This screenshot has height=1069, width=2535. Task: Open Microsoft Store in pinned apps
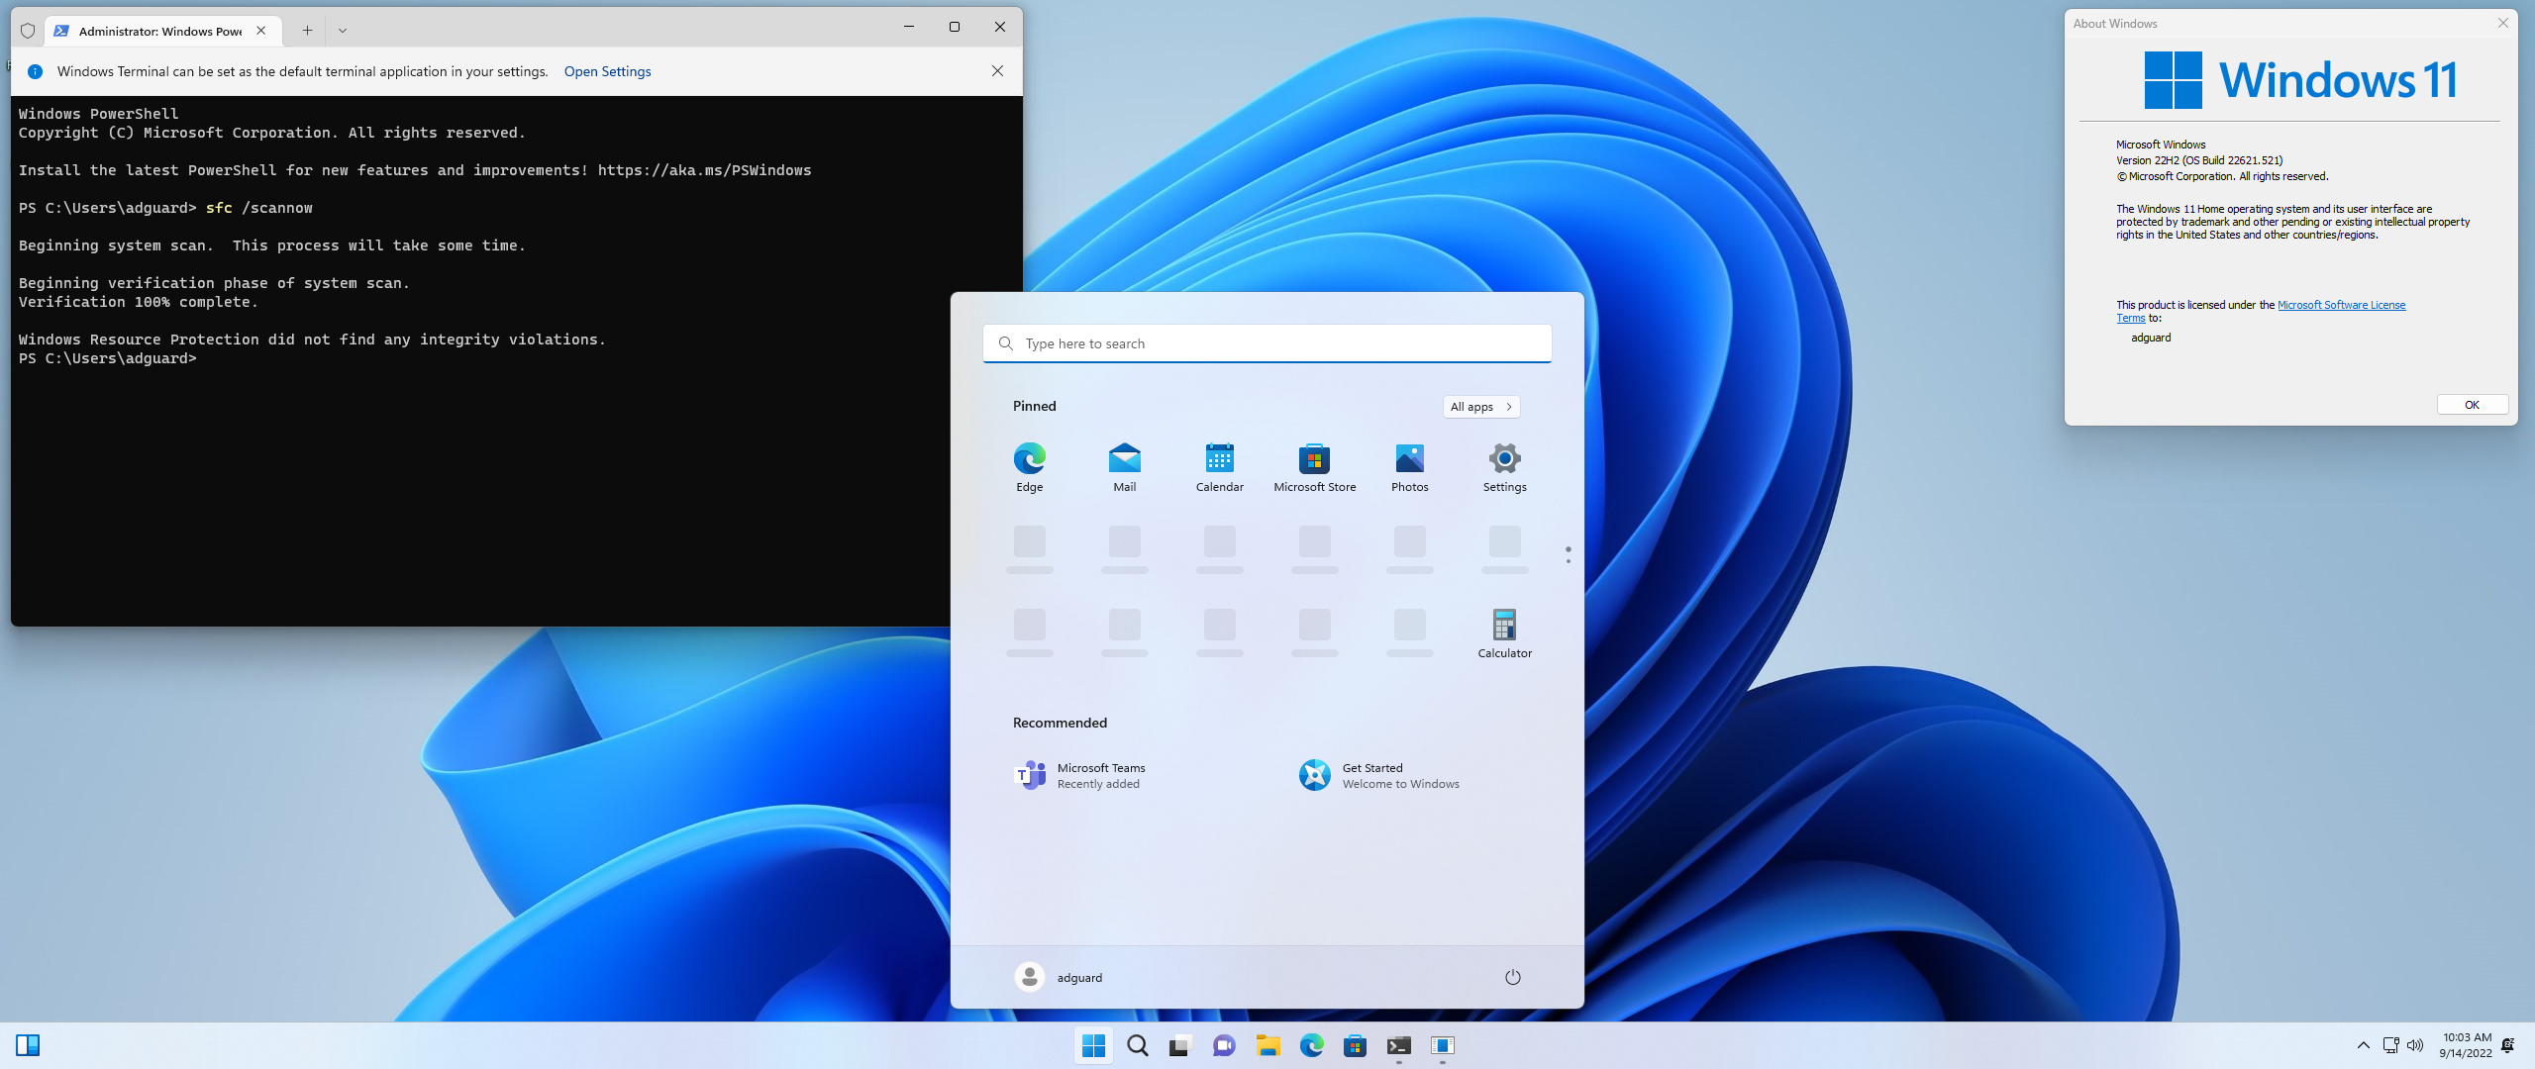1314,466
